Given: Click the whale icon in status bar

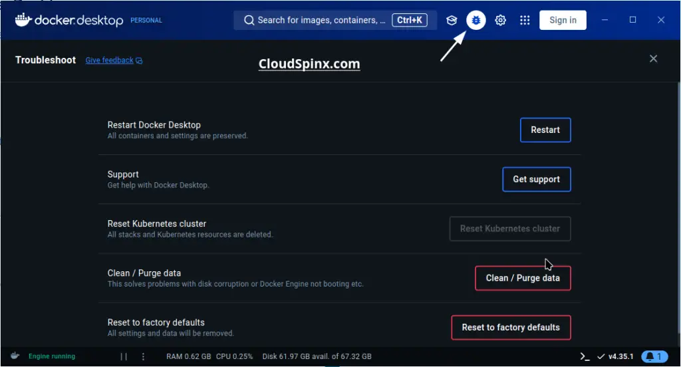Looking at the screenshot, I should point(15,356).
